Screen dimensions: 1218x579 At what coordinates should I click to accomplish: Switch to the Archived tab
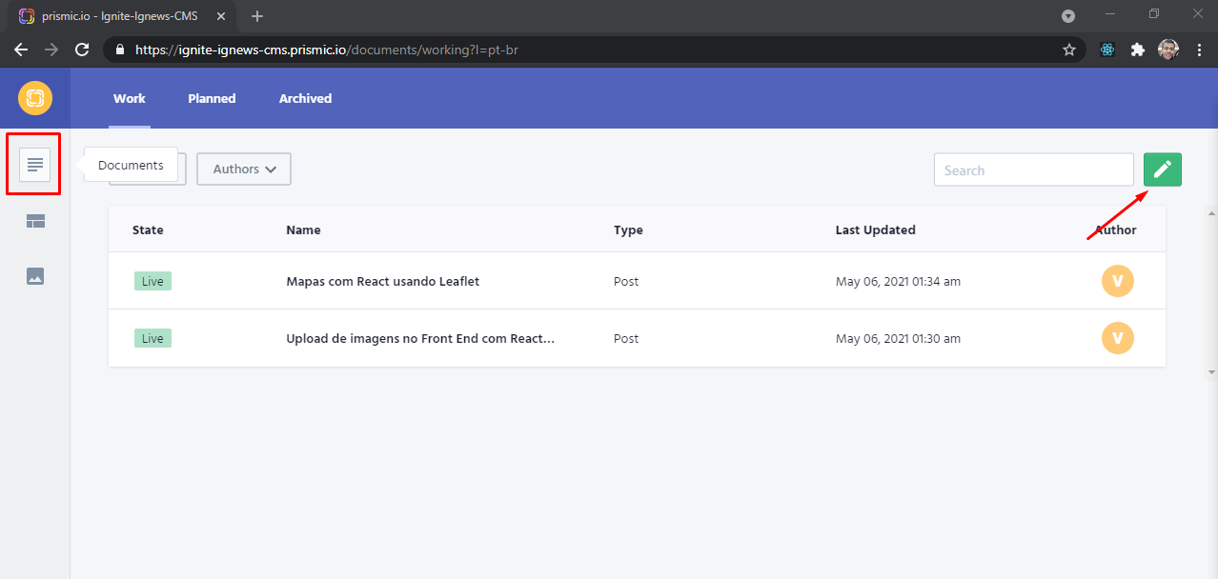point(305,98)
